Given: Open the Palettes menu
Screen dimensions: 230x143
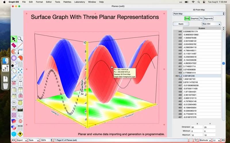Looking at the screenshot, I should [67, 2].
